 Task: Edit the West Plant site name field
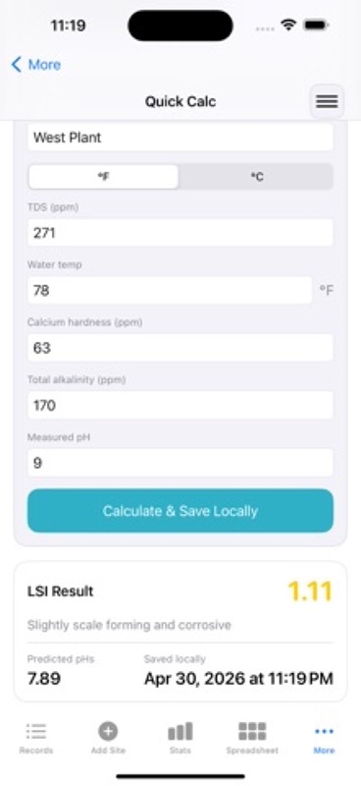coord(180,138)
